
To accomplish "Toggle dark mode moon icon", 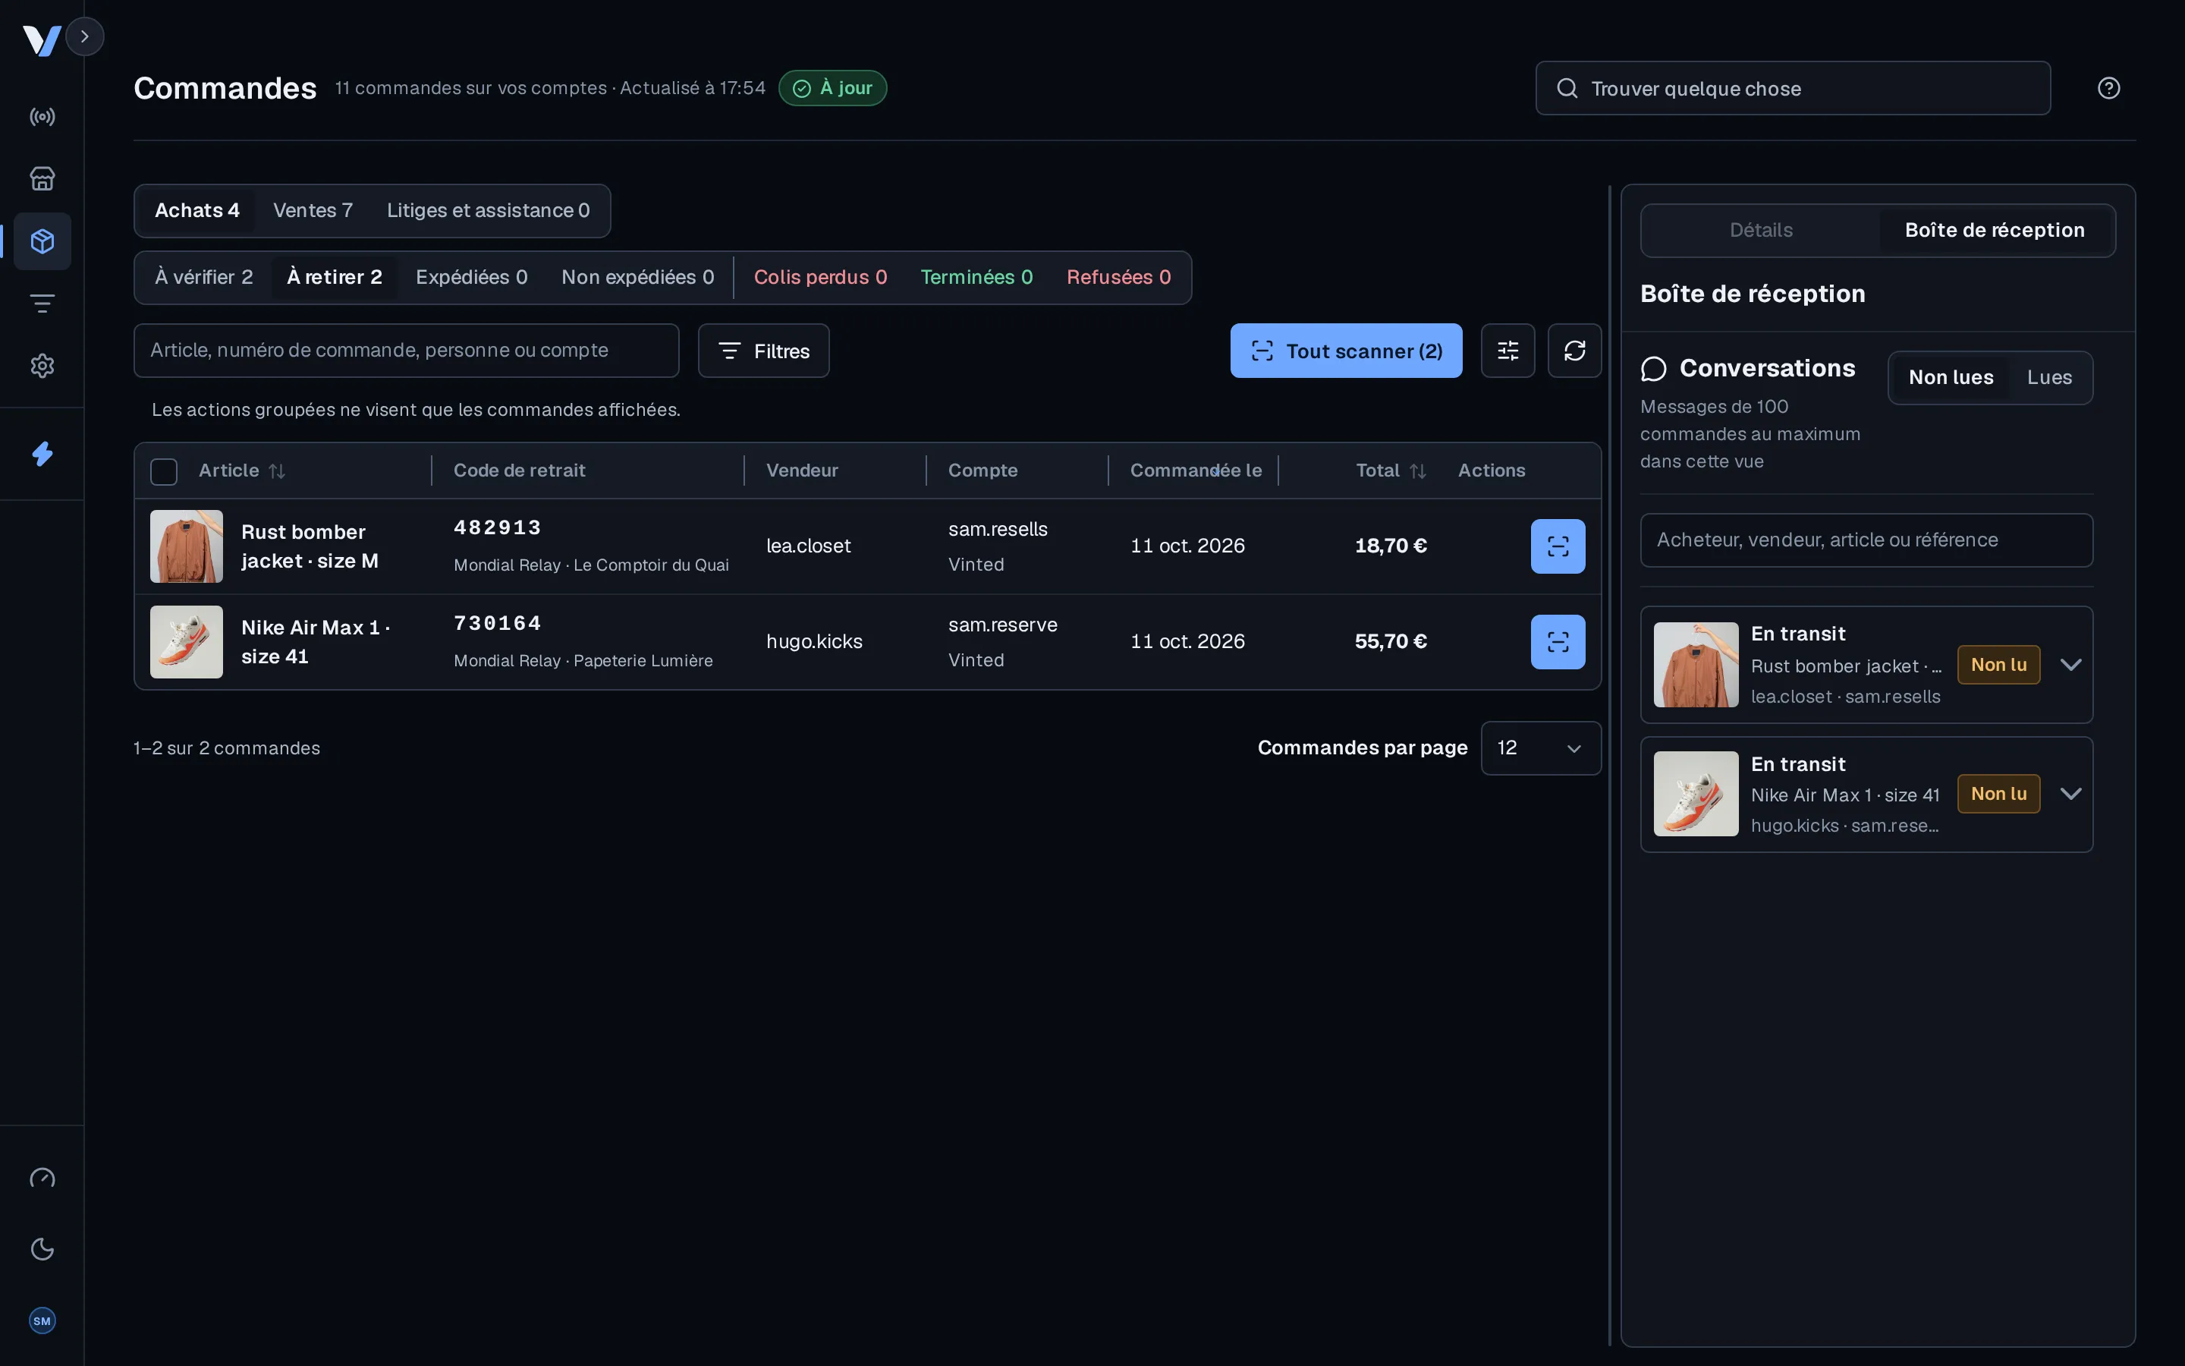I will [x=42, y=1249].
